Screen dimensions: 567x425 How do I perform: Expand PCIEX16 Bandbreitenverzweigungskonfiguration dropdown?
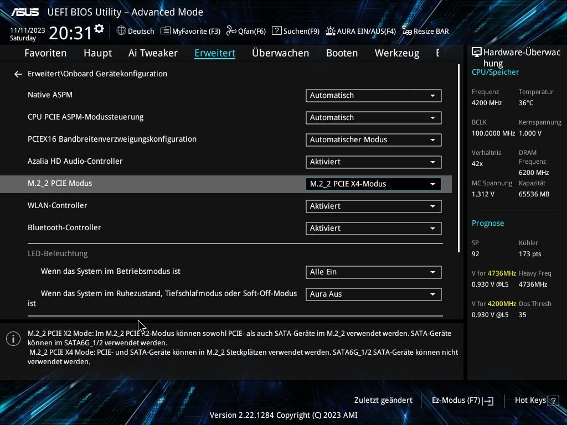click(x=374, y=140)
